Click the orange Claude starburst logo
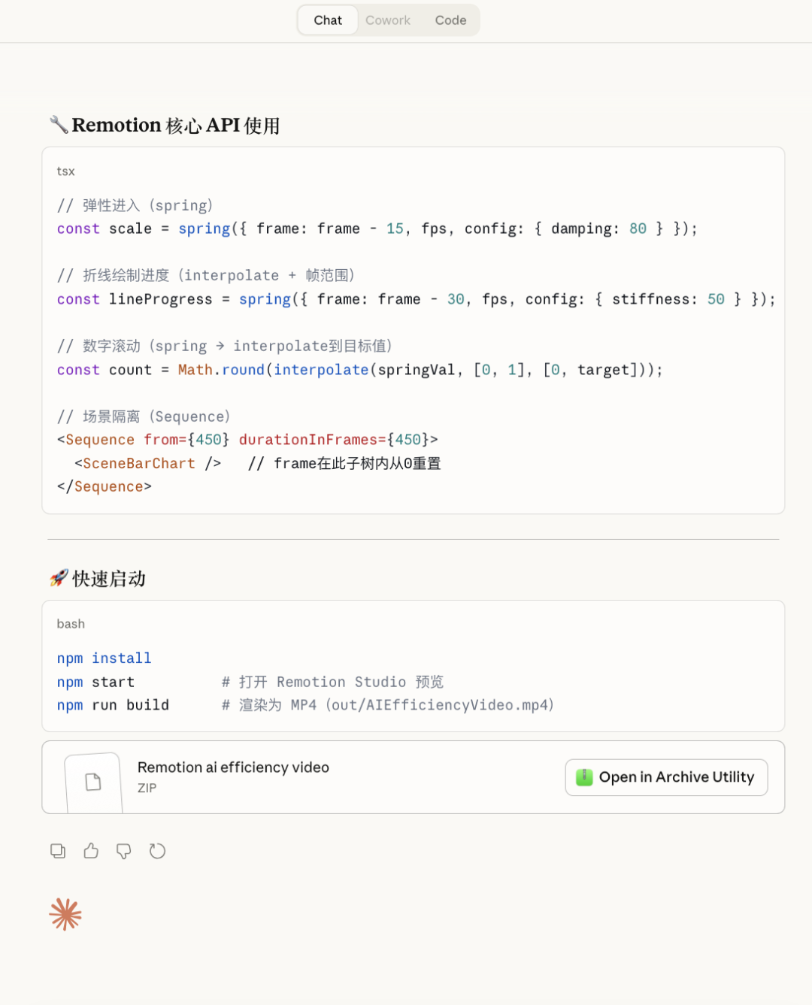 click(x=65, y=915)
